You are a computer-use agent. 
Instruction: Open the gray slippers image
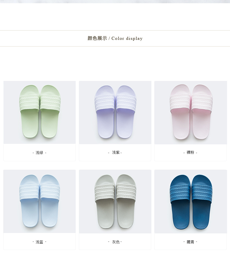point(115,201)
